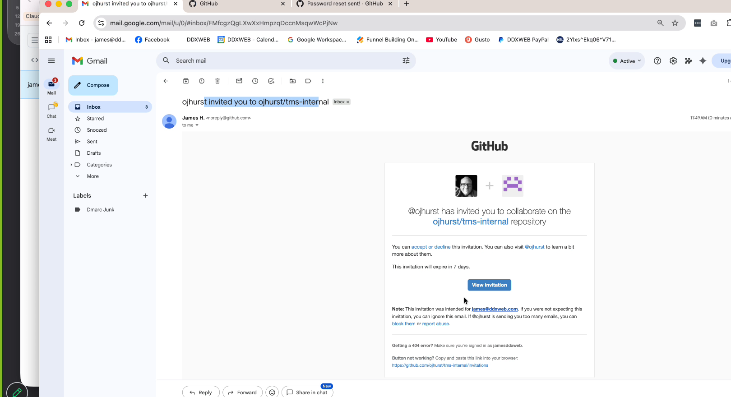Click the block them link

pos(403,323)
